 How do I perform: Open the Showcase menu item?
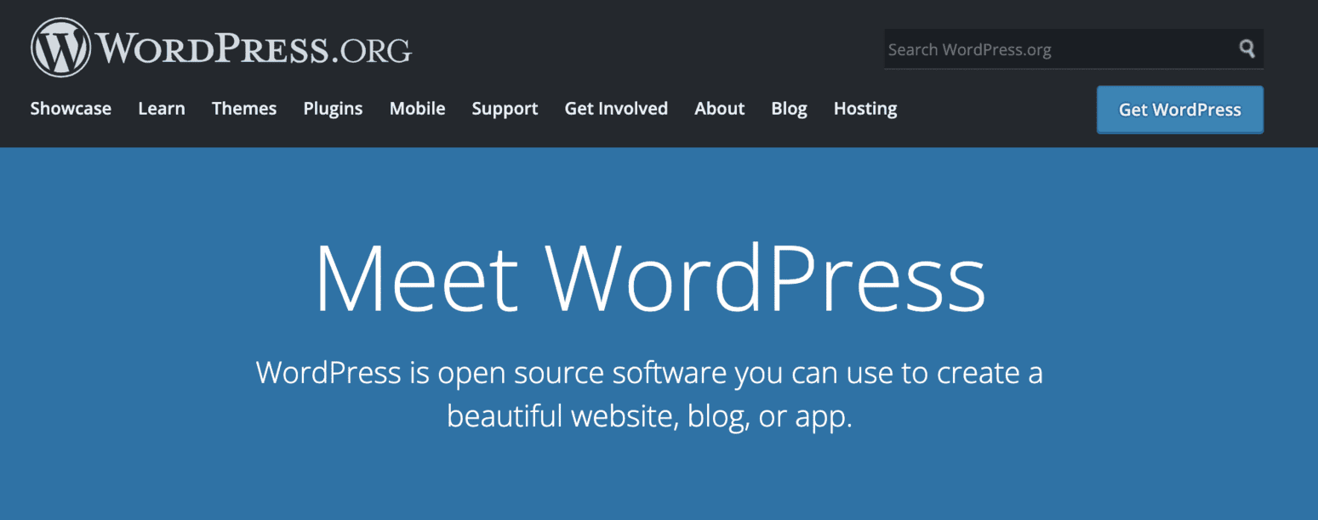point(71,109)
